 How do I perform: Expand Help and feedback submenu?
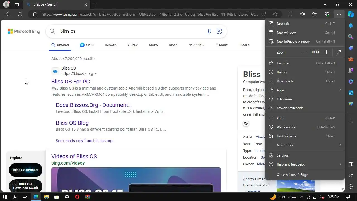[x=305, y=164]
